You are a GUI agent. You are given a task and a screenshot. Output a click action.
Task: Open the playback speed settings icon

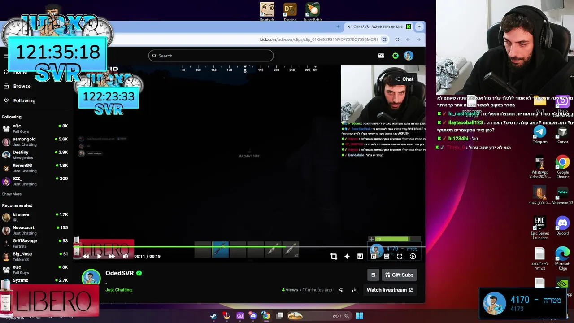(413, 256)
